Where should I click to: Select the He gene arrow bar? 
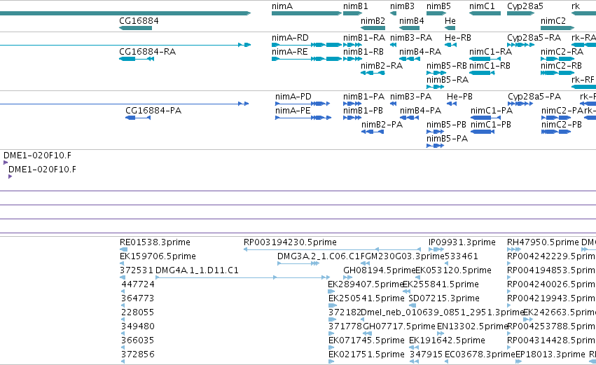point(450,28)
